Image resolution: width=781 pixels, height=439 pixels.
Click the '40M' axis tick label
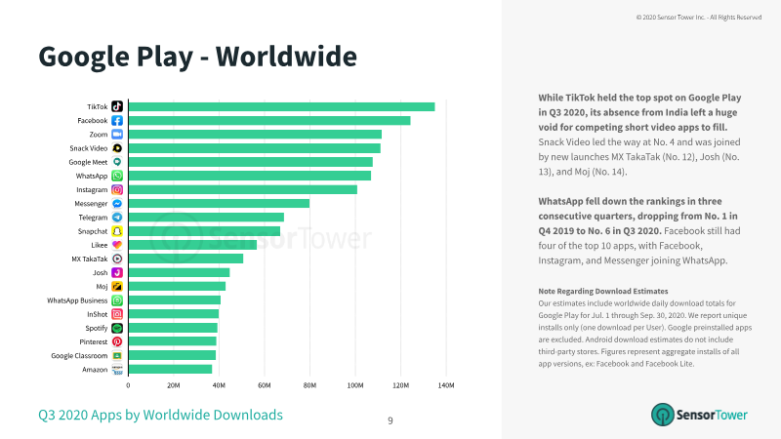click(219, 385)
